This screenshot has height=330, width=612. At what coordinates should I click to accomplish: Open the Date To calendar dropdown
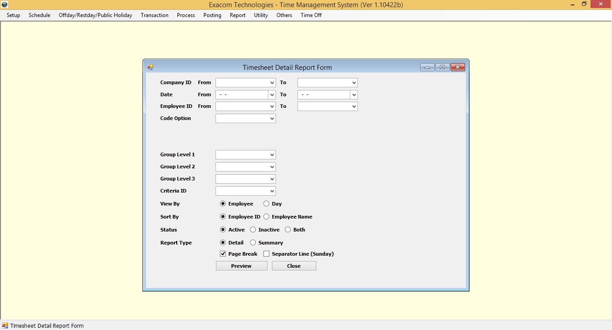point(354,95)
